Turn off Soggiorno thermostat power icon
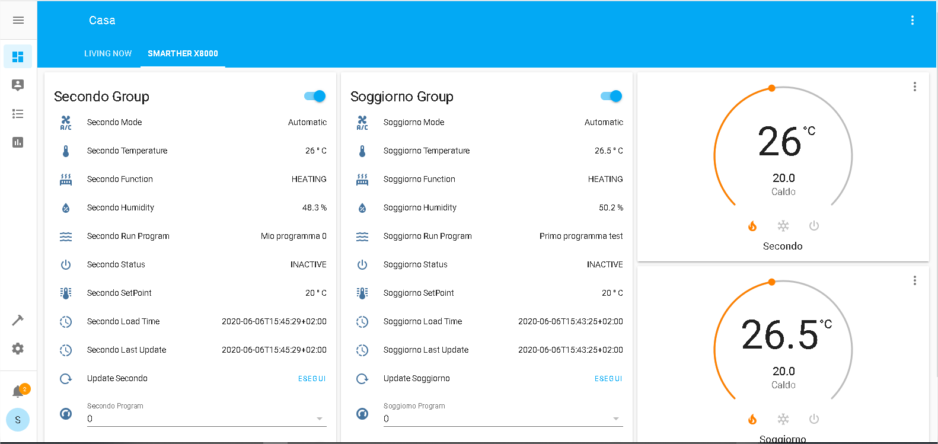This screenshot has height=444, width=938. [814, 419]
